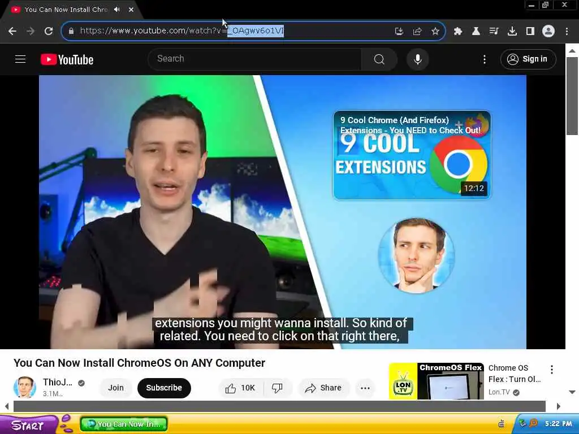The width and height of the screenshot is (579, 434).
Task: Go back to the previous page
Action: pyautogui.click(x=12, y=31)
